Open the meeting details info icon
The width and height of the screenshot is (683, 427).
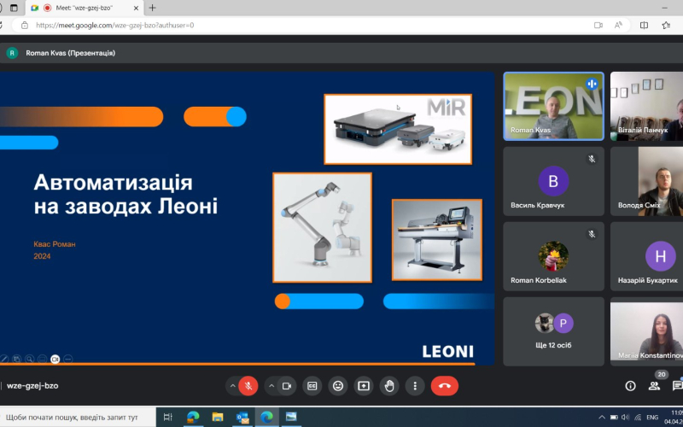[630, 386]
